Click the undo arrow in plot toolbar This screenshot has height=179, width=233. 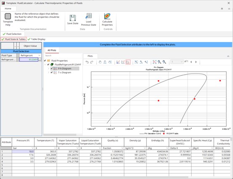[x=87, y=62]
